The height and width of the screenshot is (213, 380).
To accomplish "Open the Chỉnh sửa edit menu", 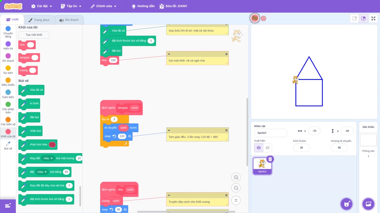I will 104,6.
